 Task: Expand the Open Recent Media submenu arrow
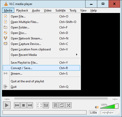coord(77,55)
